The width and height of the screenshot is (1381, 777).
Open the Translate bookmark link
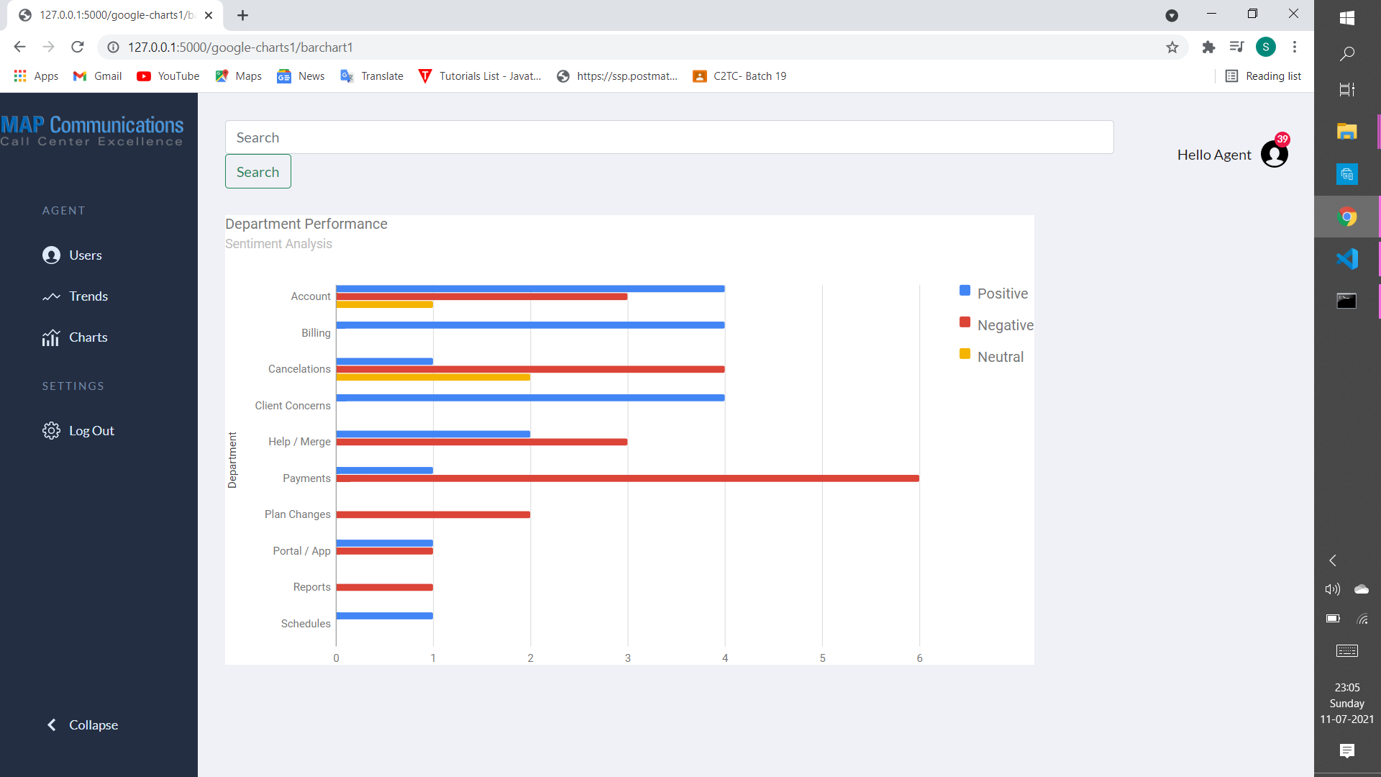pyautogui.click(x=371, y=76)
